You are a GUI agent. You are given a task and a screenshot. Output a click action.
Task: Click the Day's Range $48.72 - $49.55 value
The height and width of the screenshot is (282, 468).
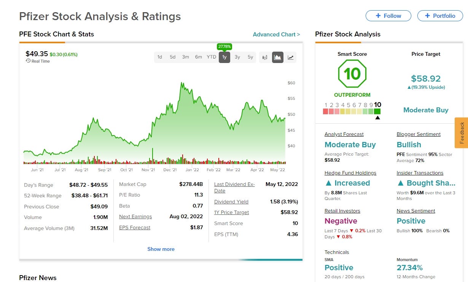88,185
